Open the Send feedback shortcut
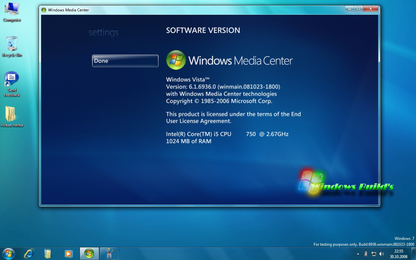The width and height of the screenshot is (416, 260). click(12, 84)
